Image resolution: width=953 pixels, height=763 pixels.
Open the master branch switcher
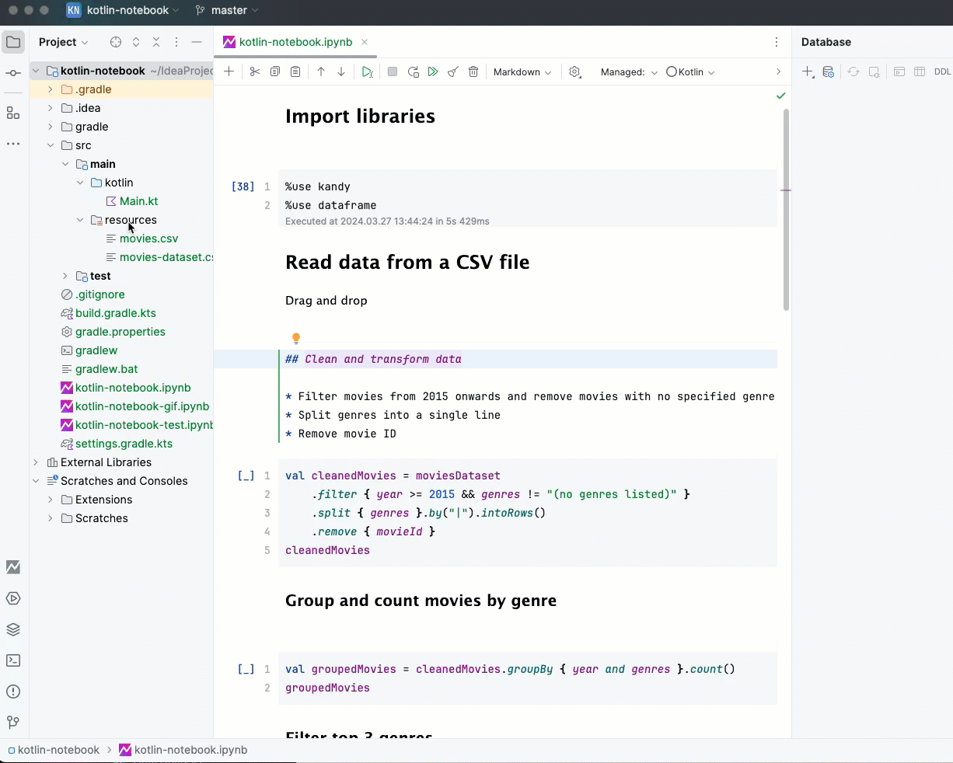(226, 11)
